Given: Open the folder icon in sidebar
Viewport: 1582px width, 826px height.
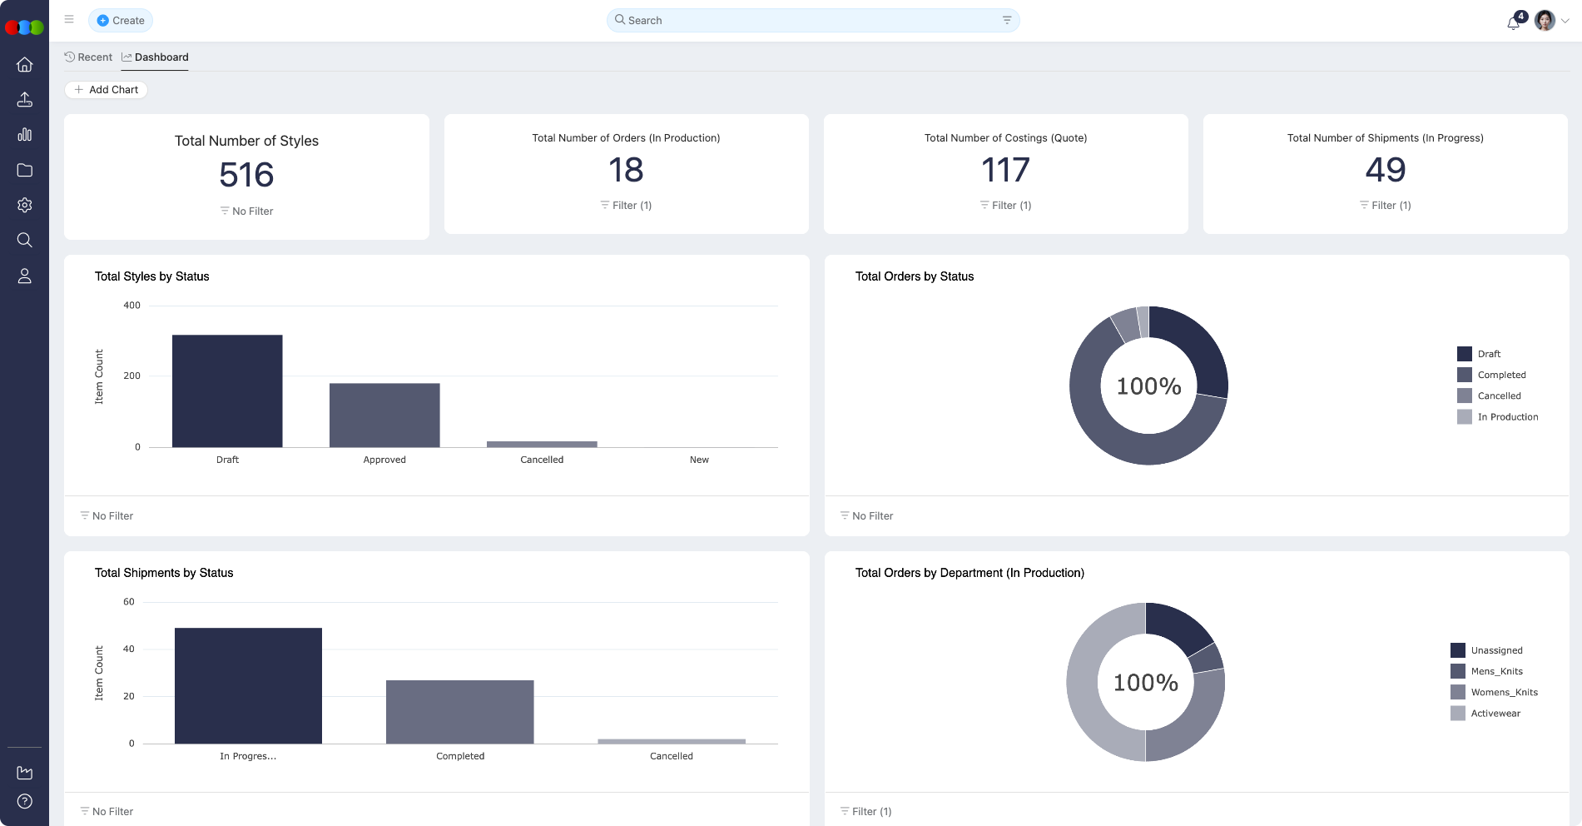Looking at the screenshot, I should pyautogui.click(x=25, y=170).
